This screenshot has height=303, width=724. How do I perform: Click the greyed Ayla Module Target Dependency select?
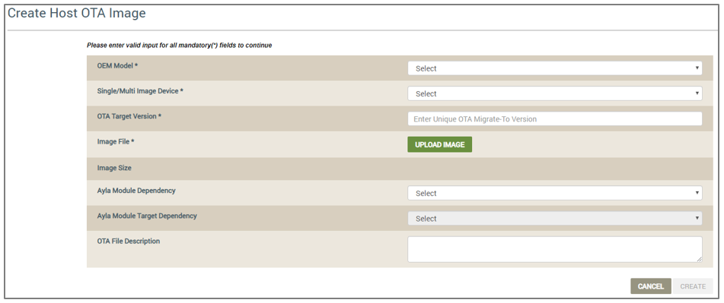coord(554,218)
